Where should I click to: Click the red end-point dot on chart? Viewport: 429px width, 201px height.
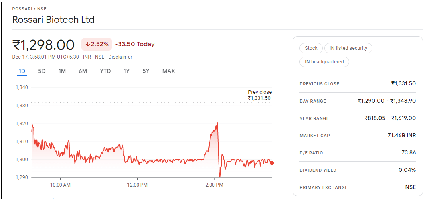(272, 163)
